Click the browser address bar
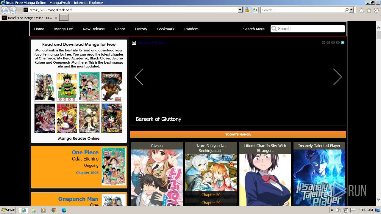This screenshot has width=381, height=214. 133,10
